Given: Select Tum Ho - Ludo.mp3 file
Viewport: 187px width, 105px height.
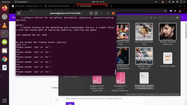Looking at the screenshot, I should [123, 34].
